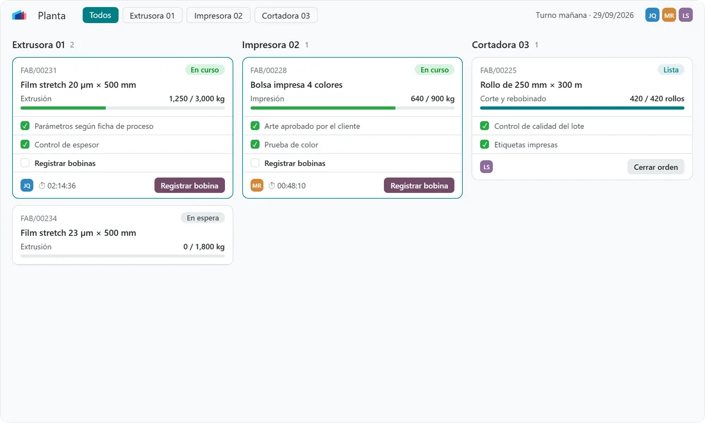Viewport: 705px width, 423px height.
Task: Click the timer clock icon beside 02:14:36
Action: (x=42, y=186)
